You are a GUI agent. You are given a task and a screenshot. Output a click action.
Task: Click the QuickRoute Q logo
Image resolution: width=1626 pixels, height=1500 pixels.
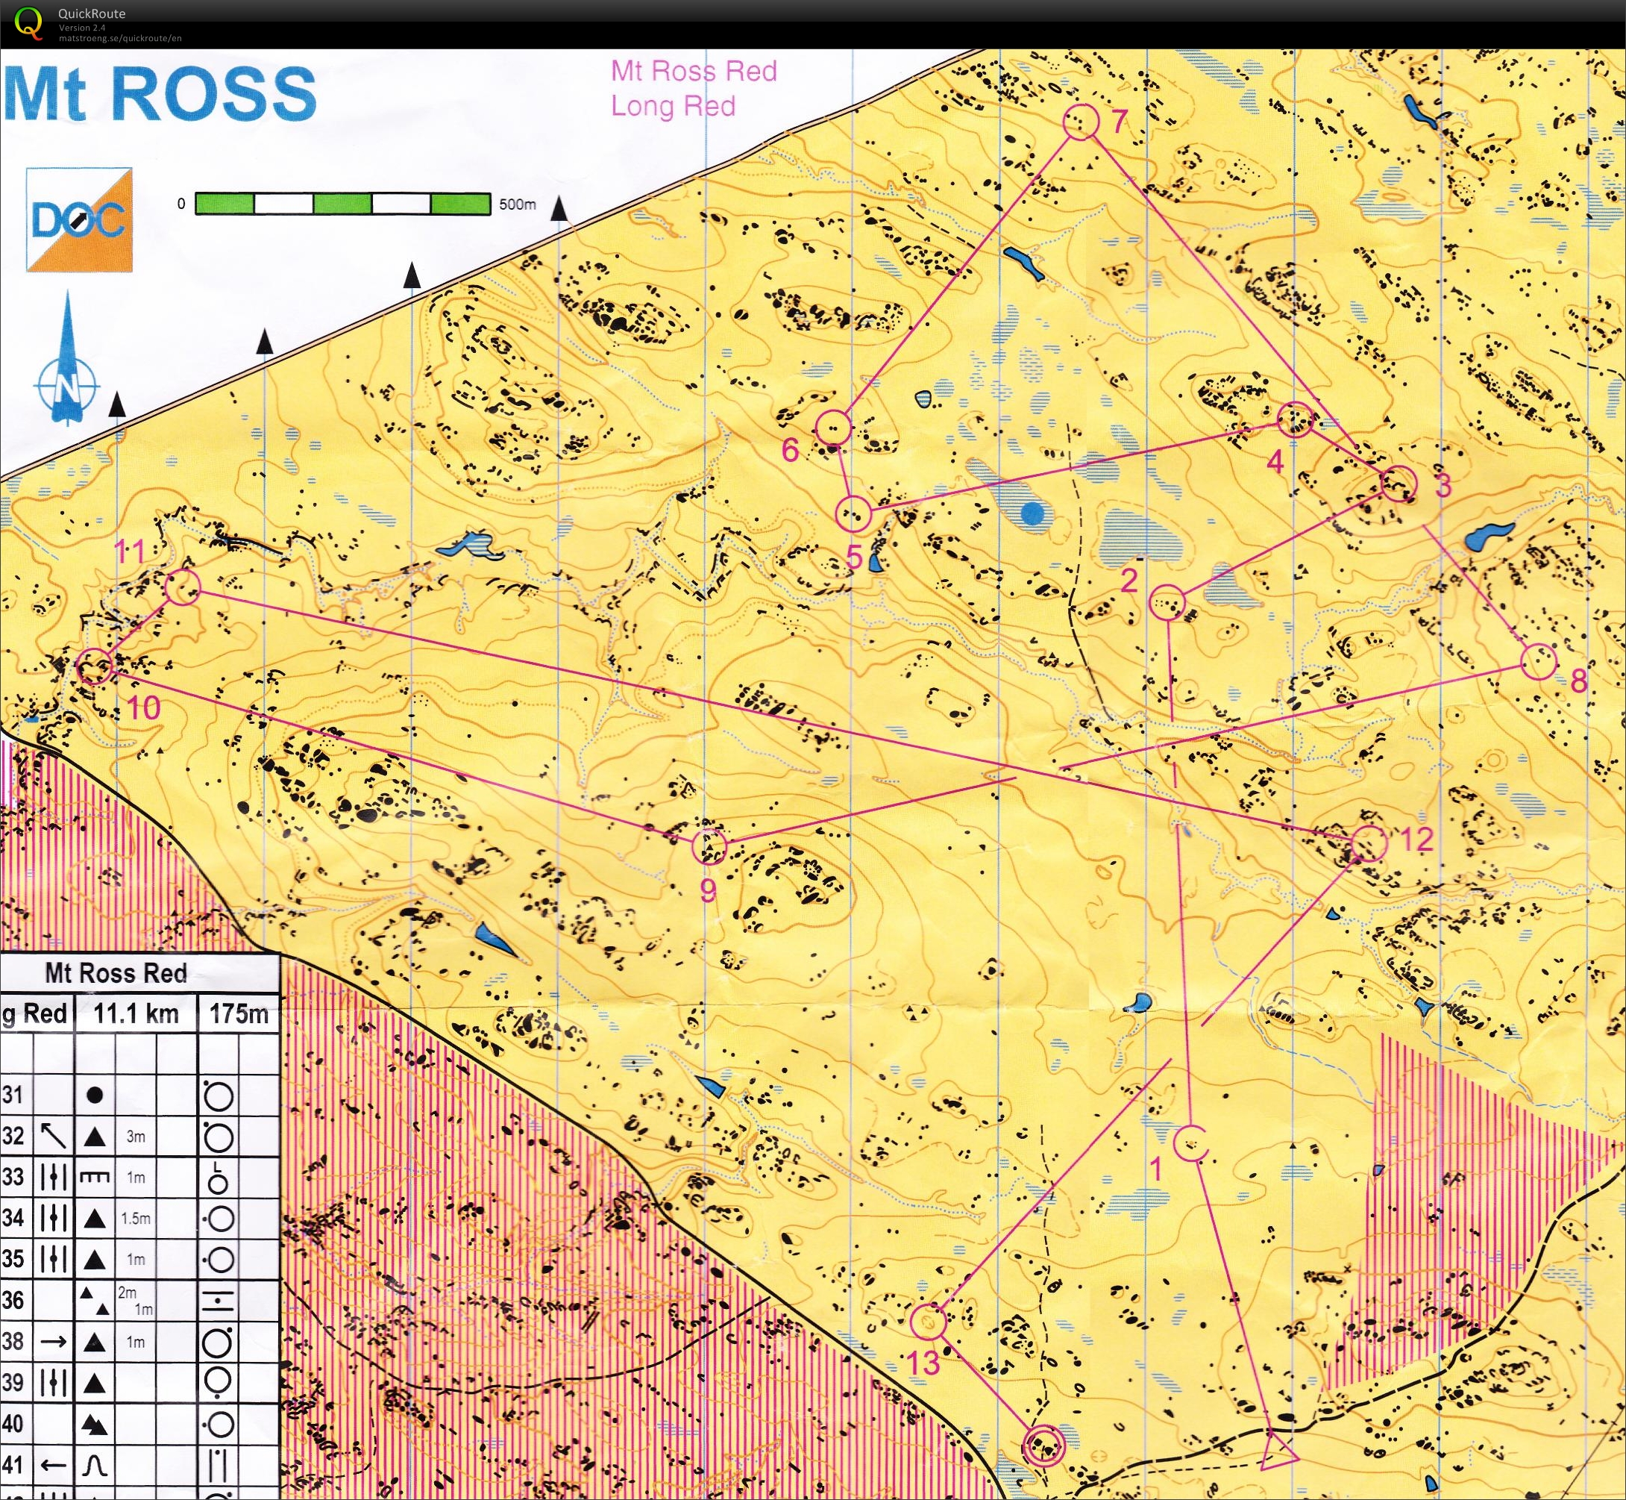click(x=28, y=22)
